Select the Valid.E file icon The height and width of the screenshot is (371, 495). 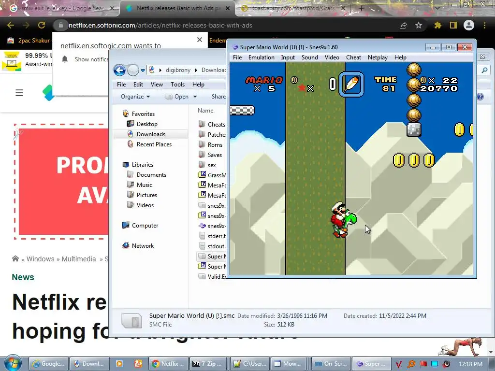pos(202,276)
